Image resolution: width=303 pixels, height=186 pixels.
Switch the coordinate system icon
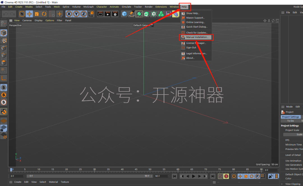(91, 14)
